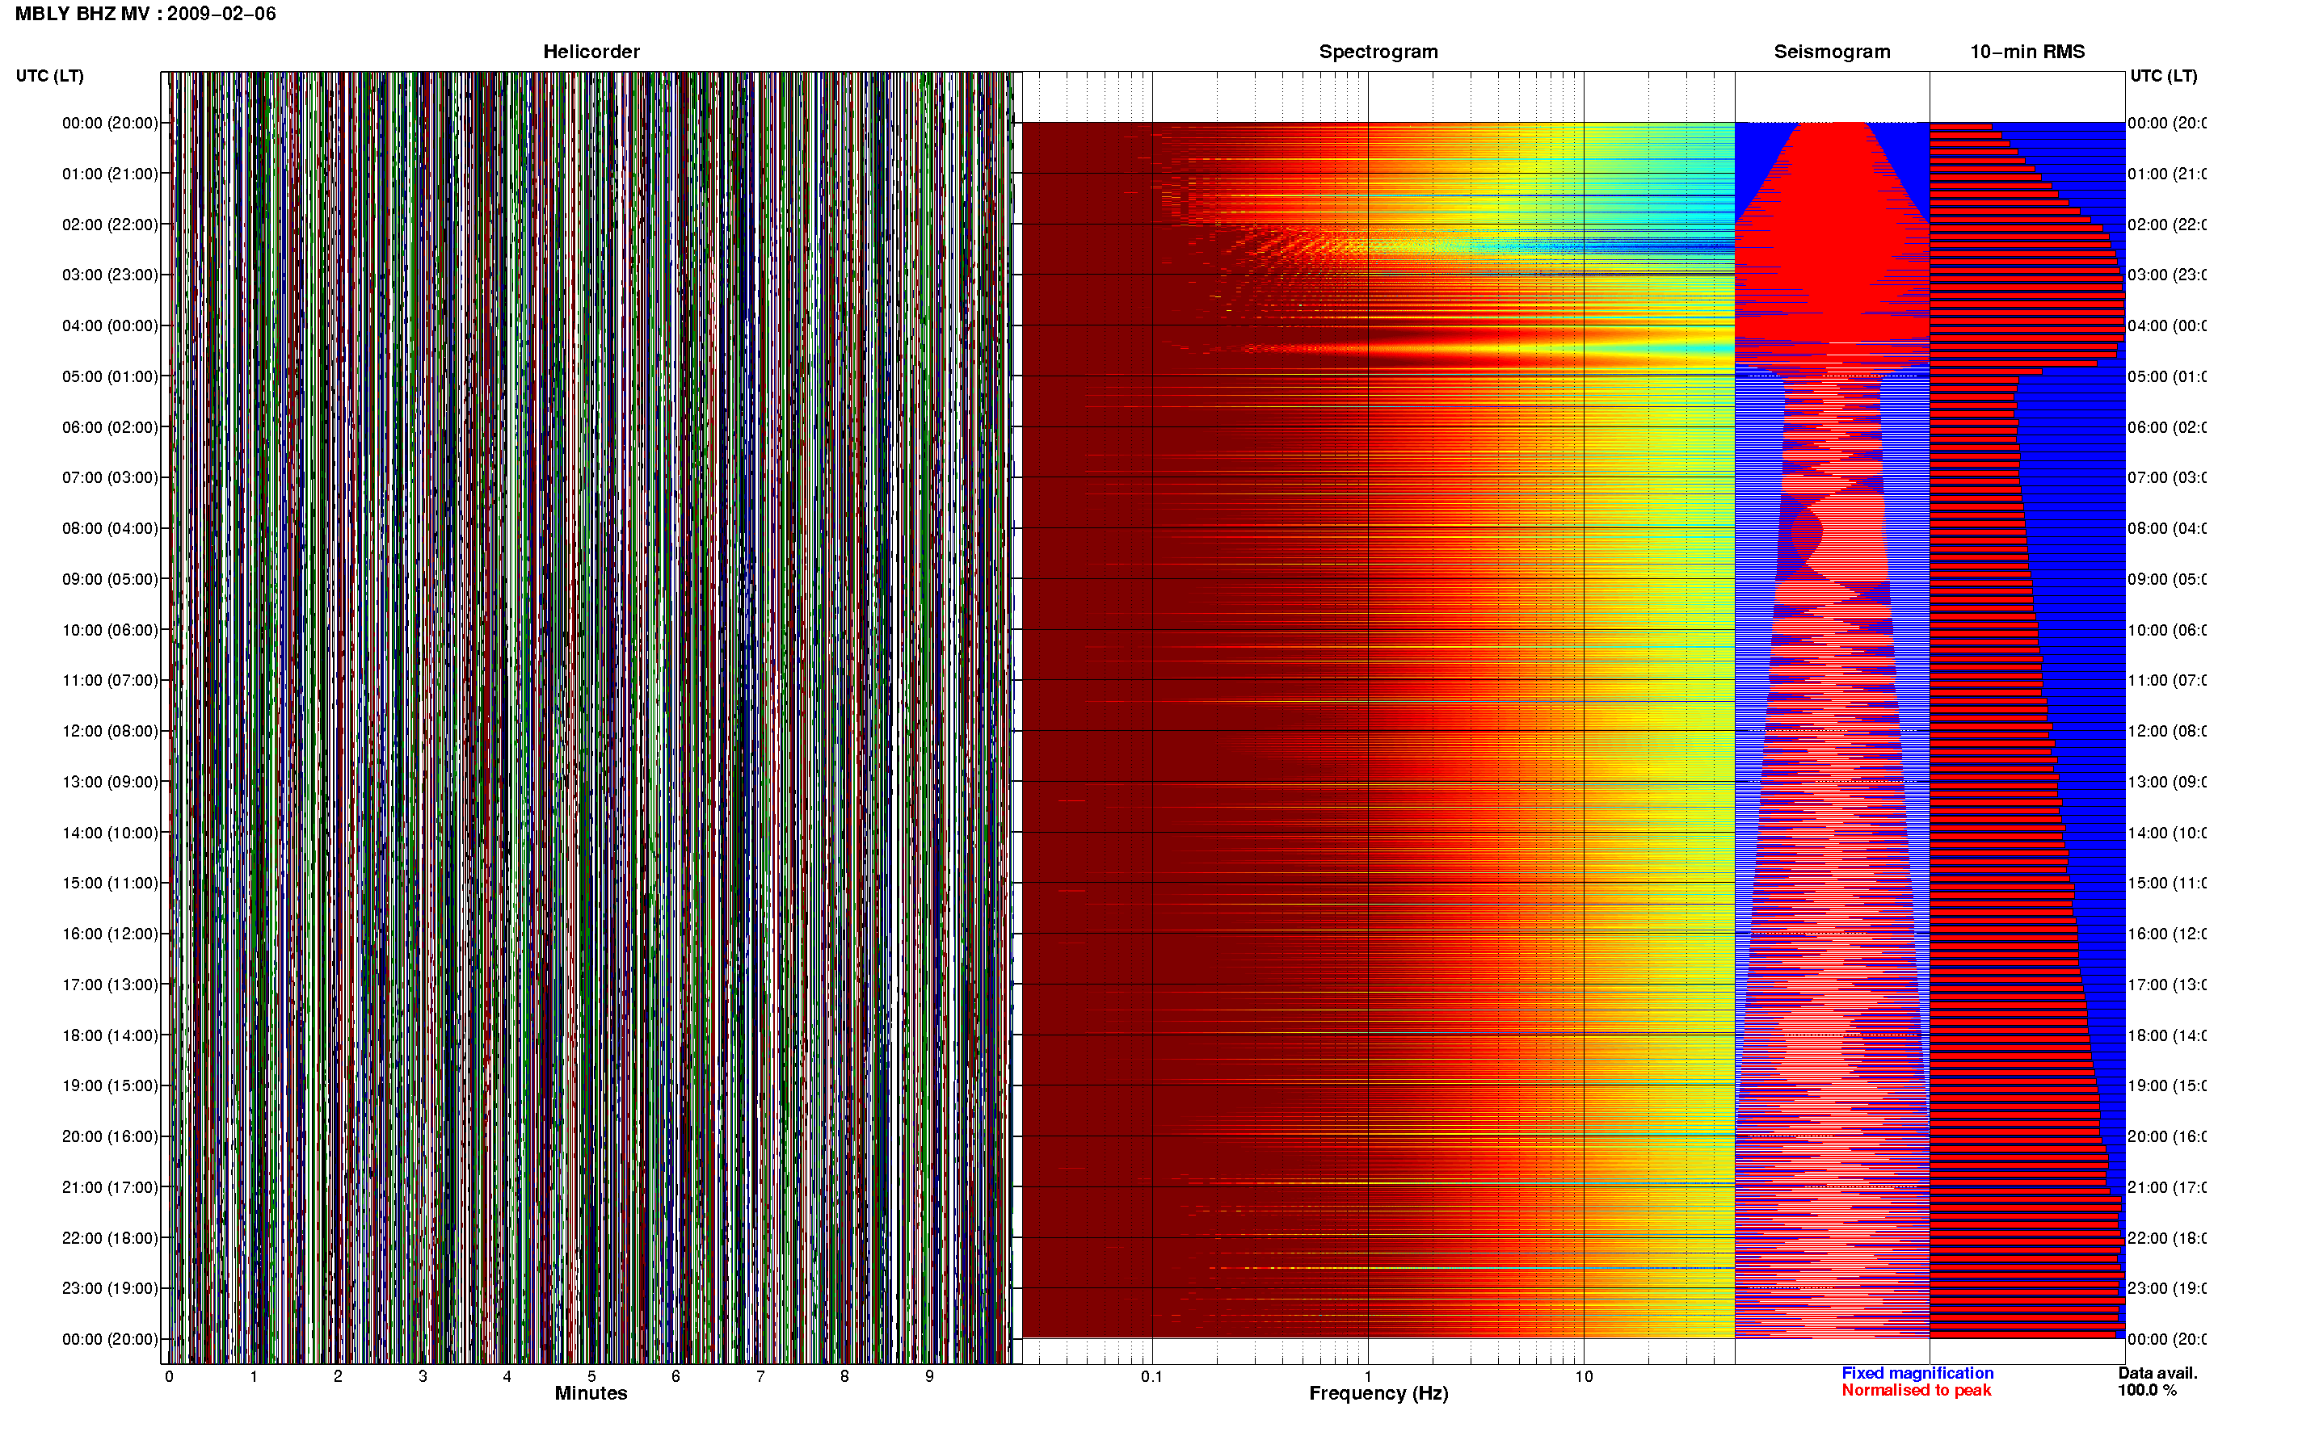Click the left '14:00 (10:00)' time label
Viewport: 2298px width, 1436px height.
pyautogui.click(x=110, y=833)
